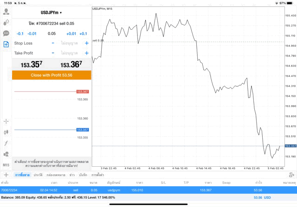Expand the USDJPYm symbol dropdown
Viewport: 297px width, 207px height.
coord(51,13)
